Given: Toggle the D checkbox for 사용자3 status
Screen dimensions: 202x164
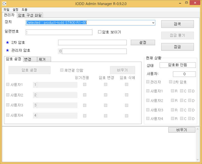Looking at the screenshot, I should [x=190, y=110].
